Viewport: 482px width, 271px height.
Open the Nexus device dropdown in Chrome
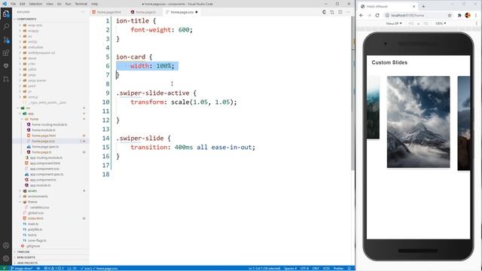[x=394, y=23]
